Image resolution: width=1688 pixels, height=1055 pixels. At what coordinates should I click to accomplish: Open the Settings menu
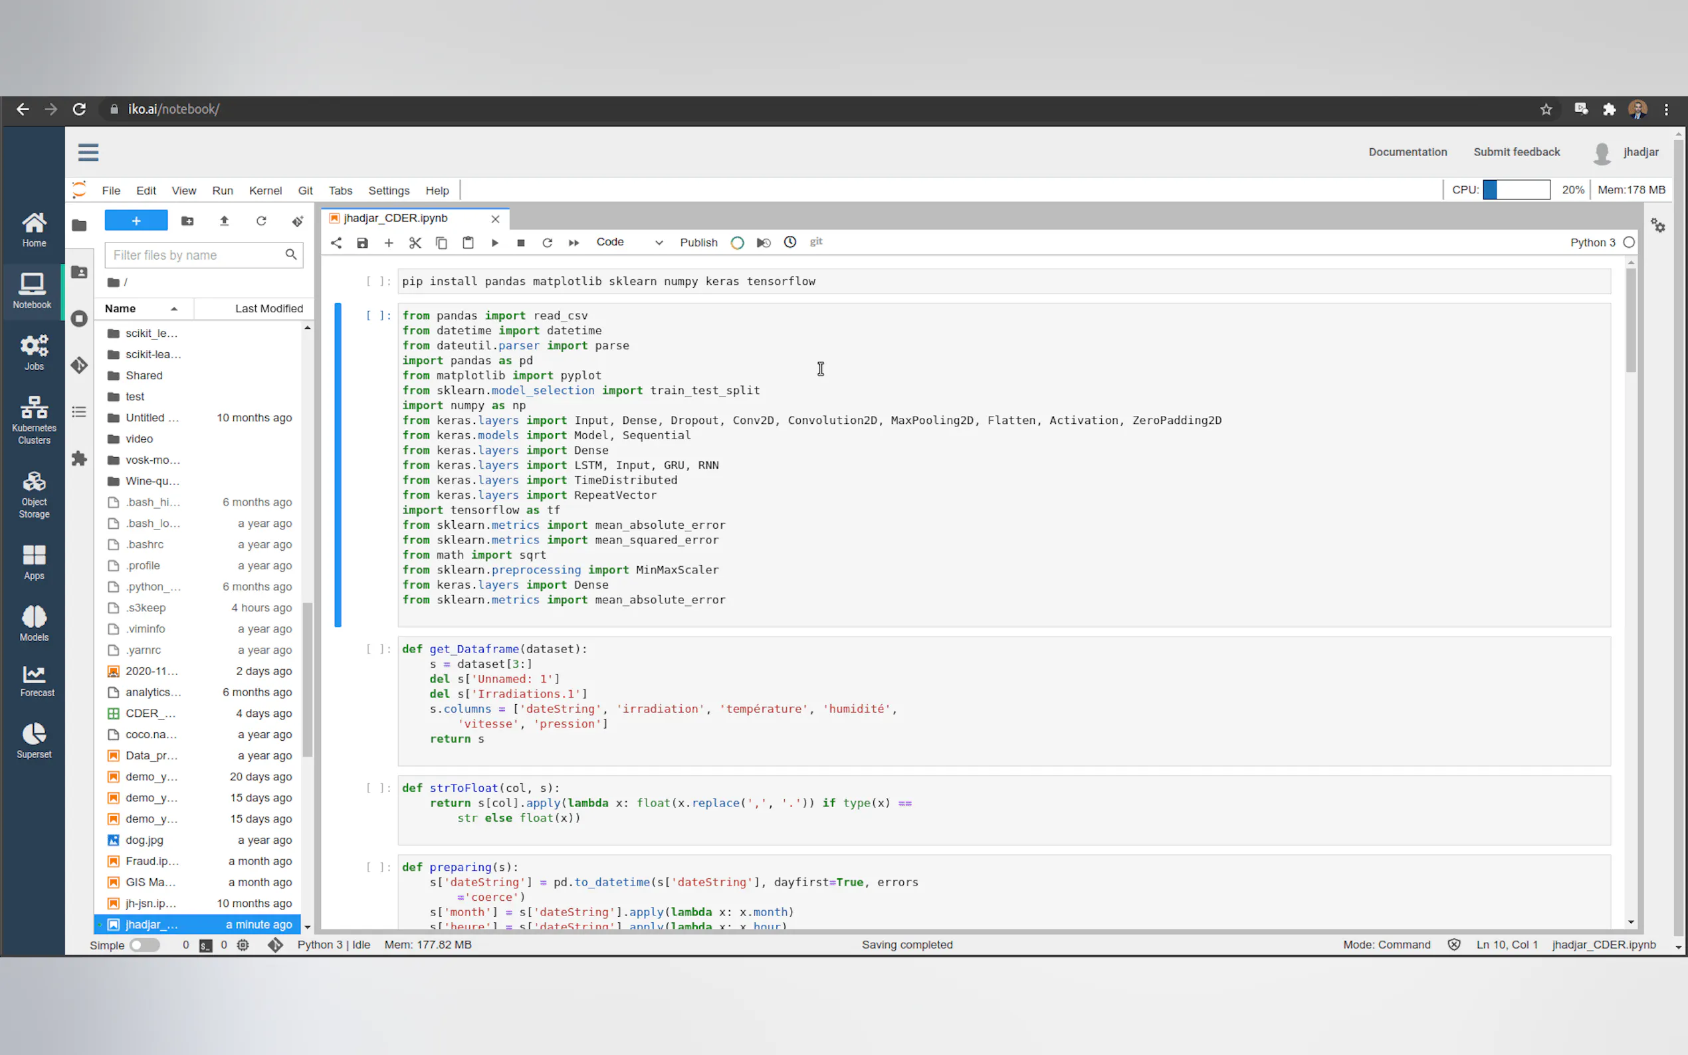pos(389,191)
